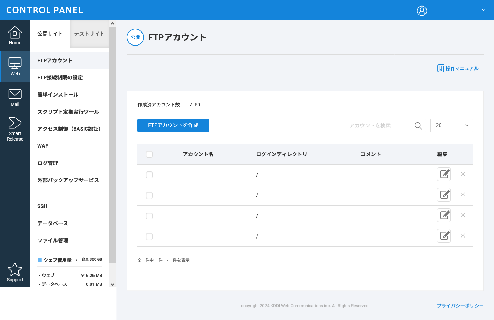Click the FTPアカウントを作成 button
Viewport: 494px width, 320px height.
[173, 126]
